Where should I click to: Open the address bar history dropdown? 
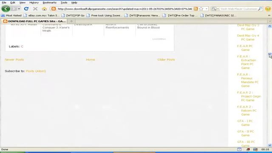tap(207, 8)
